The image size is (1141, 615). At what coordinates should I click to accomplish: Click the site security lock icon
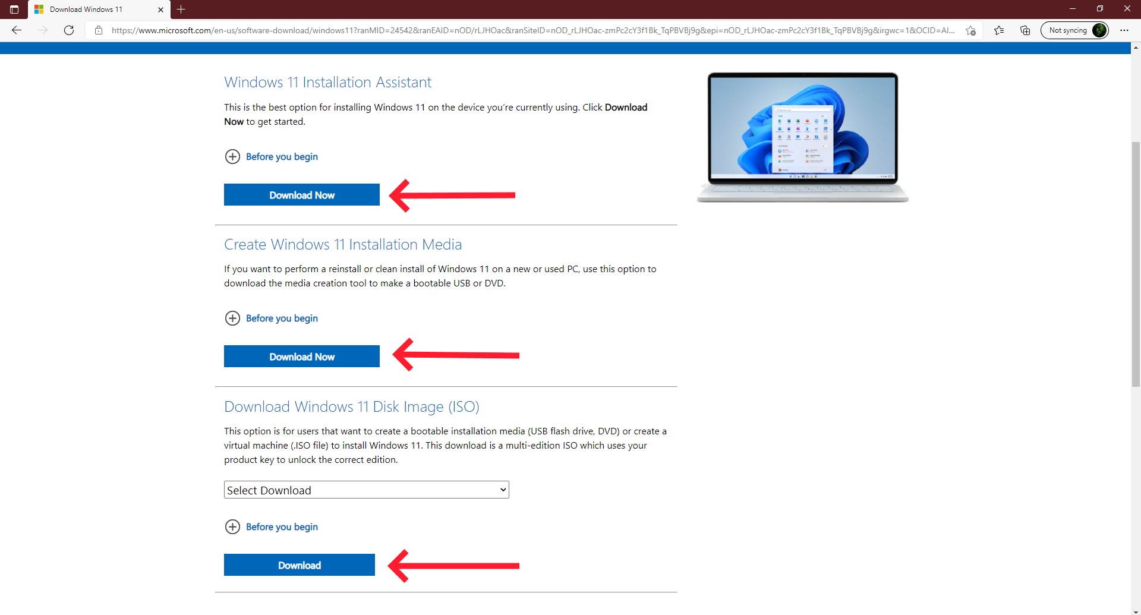pyautogui.click(x=99, y=30)
